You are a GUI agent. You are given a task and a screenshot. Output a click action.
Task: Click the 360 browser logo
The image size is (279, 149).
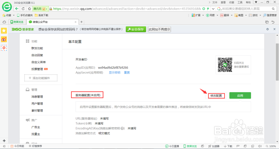[x=7, y=7]
